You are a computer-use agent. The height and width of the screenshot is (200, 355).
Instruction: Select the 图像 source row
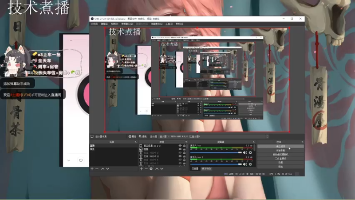point(163,149)
